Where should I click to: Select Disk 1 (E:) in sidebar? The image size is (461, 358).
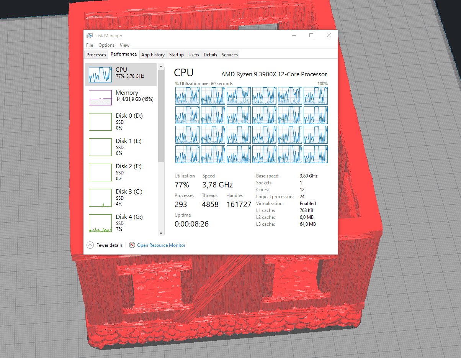coord(121,147)
